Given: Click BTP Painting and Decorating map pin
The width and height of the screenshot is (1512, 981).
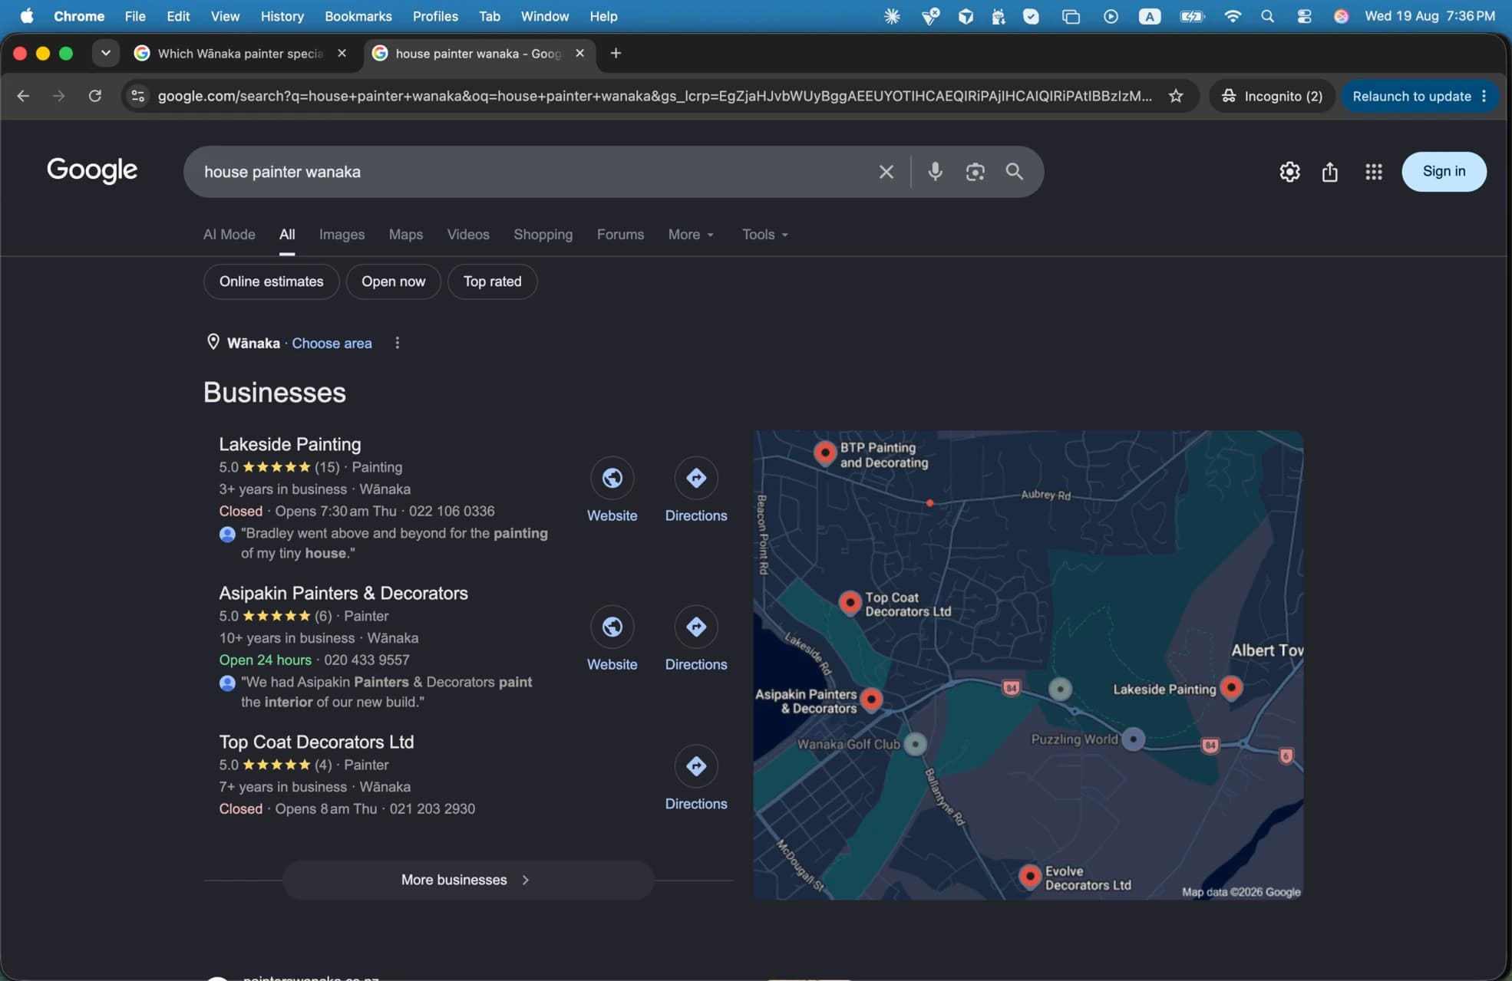Looking at the screenshot, I should pyautogui.click(x=825, y=453).
